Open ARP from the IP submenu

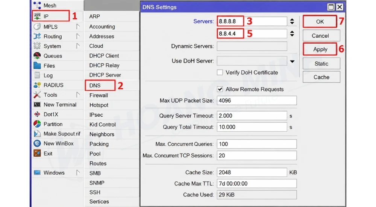94,16
